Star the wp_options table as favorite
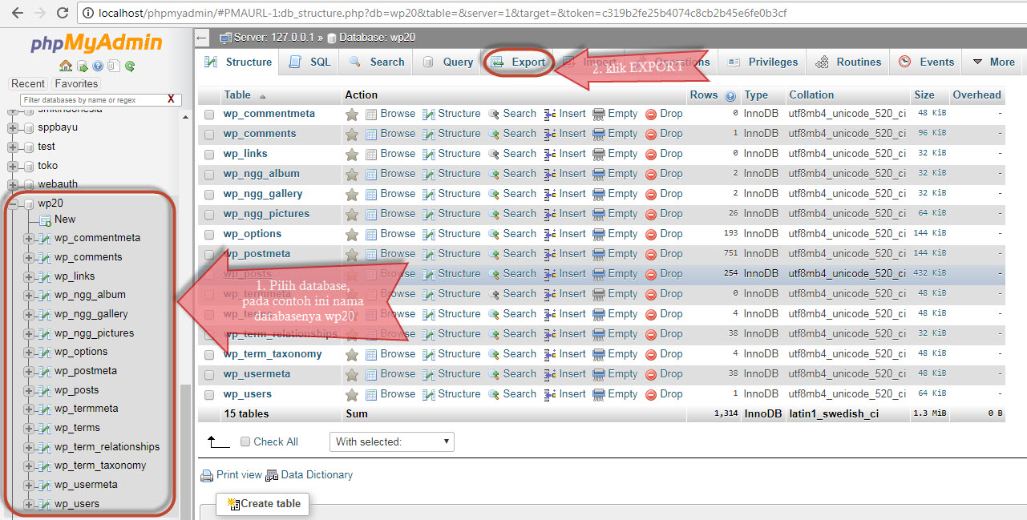This screenshot has height=520, width=1027. click(x=351, y=234)
